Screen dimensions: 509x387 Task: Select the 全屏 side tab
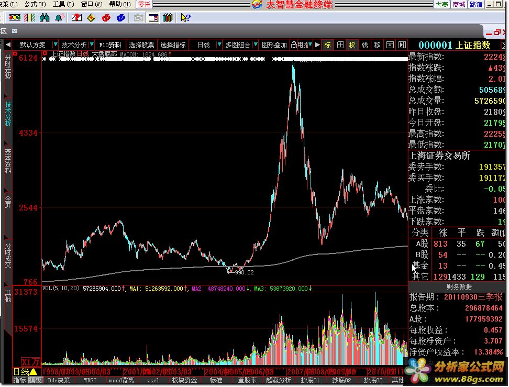(8, 202)
